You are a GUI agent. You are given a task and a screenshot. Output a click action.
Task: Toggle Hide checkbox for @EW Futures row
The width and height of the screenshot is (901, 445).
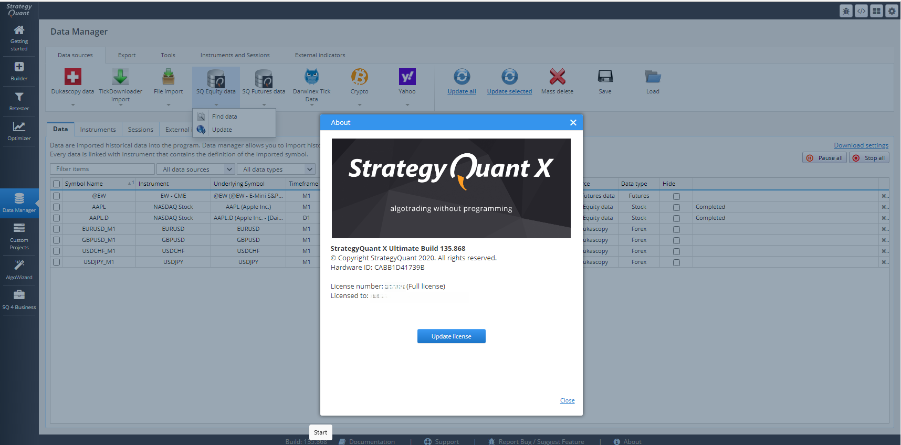click(x=676, y=196)
